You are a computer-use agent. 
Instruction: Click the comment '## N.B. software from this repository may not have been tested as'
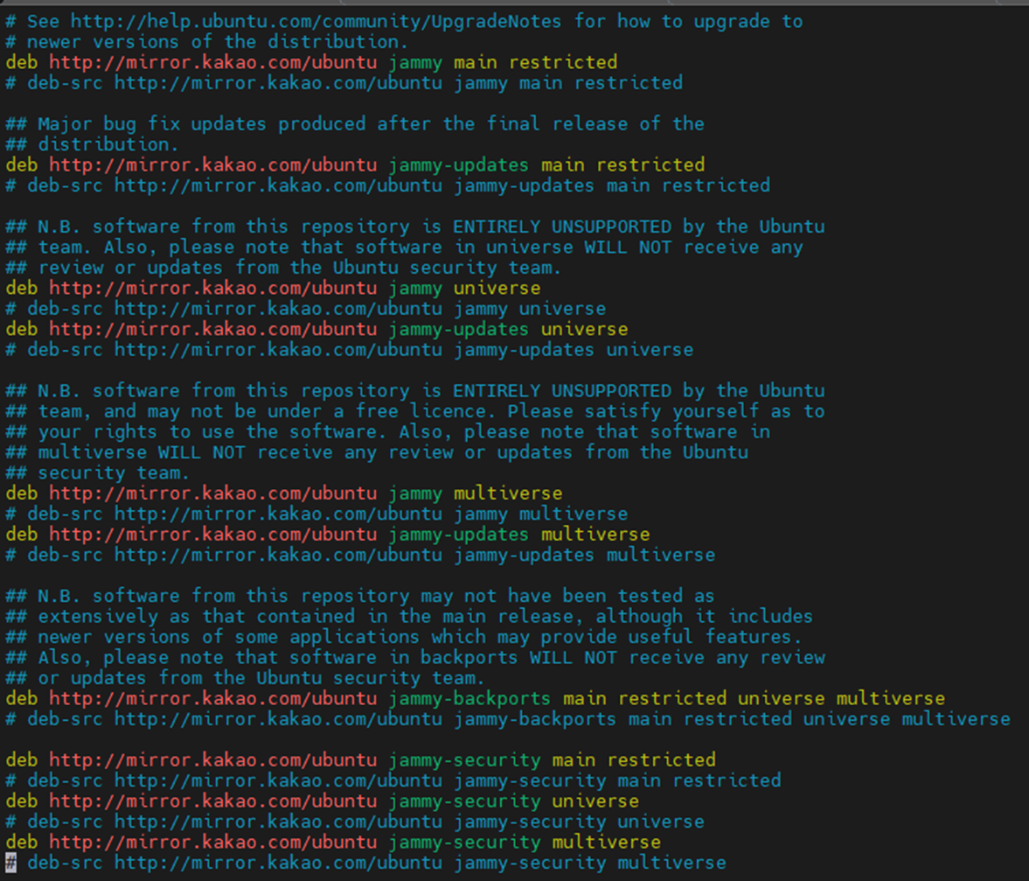point(360,596)
